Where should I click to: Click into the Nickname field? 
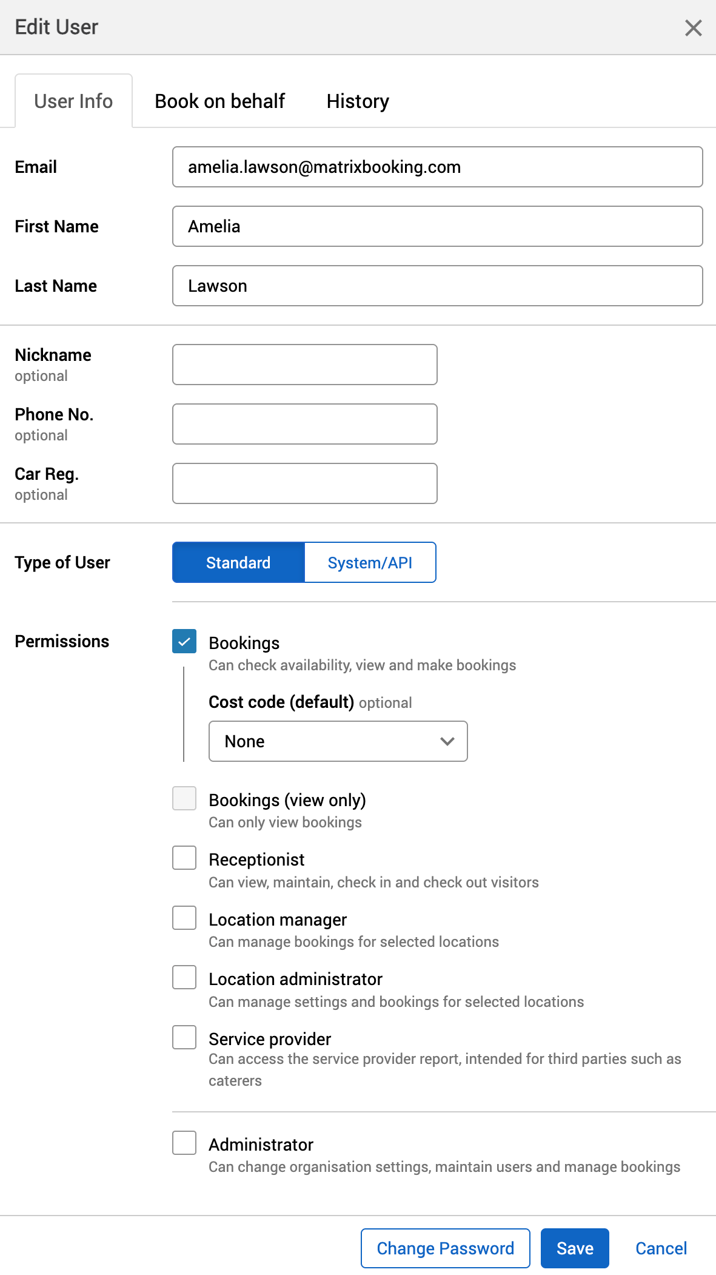pyautogui.click(x=304, y=364)
